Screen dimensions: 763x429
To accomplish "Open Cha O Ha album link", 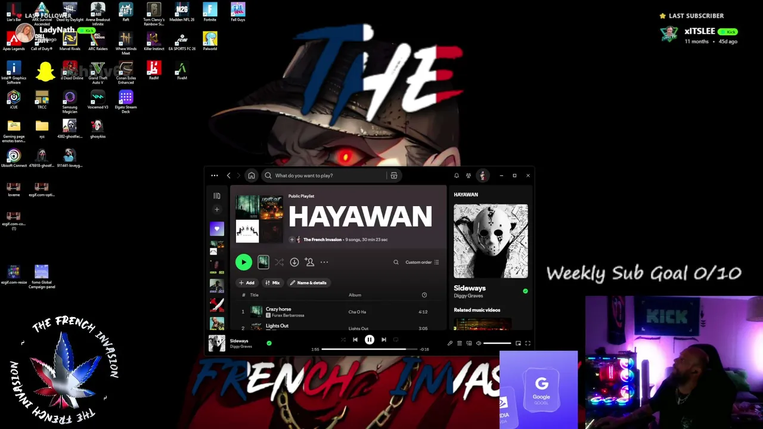I will click(357, 312).
